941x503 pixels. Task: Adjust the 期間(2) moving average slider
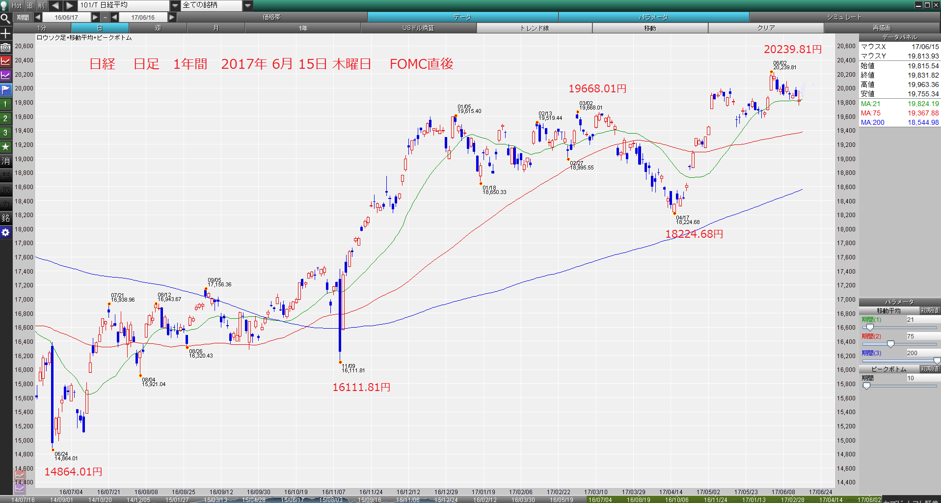coord(890,344)
